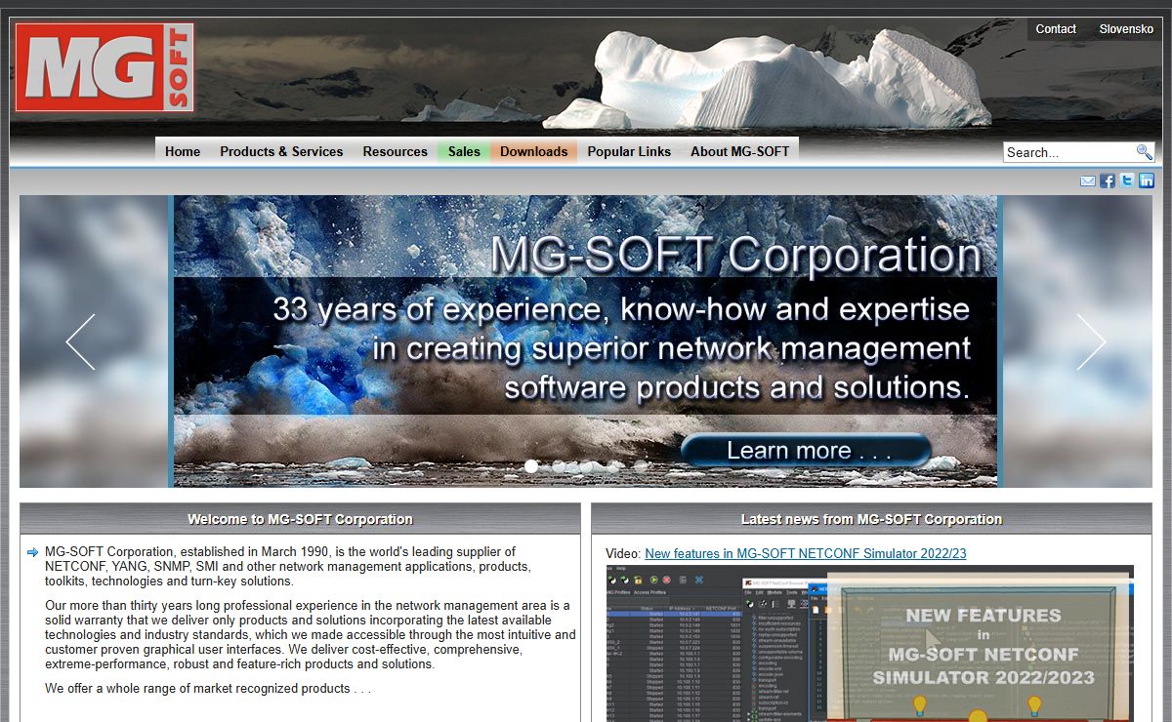
Task: Open the green Sales menu item
Action: (x=464, y=151)
